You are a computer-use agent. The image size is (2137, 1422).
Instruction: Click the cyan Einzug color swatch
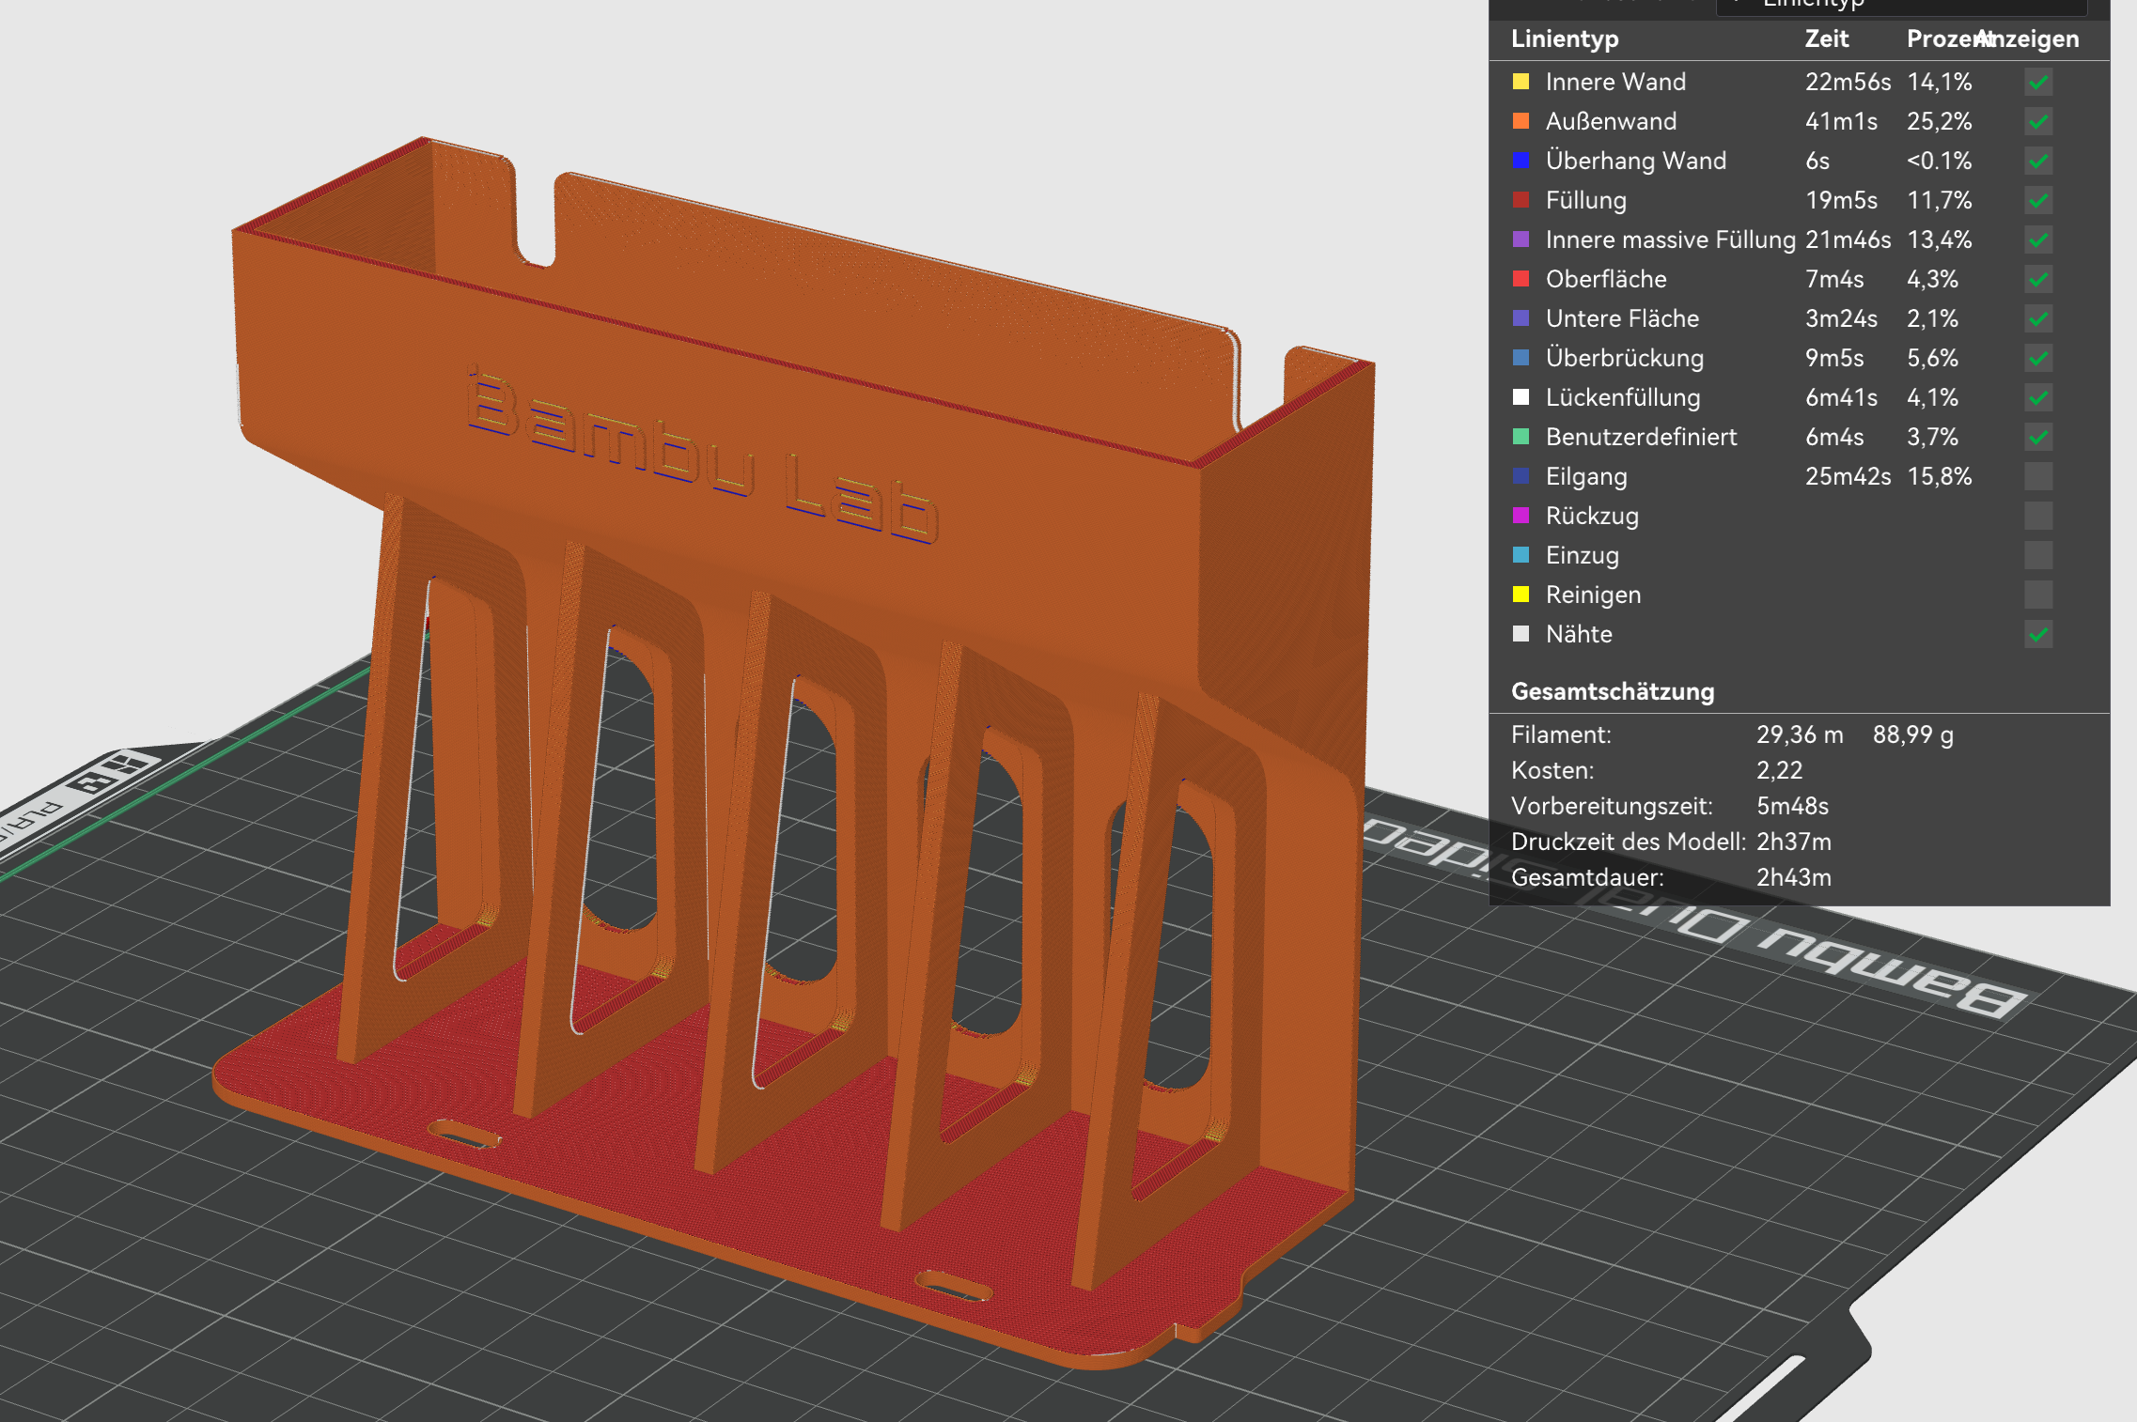tap(1521, 555)
